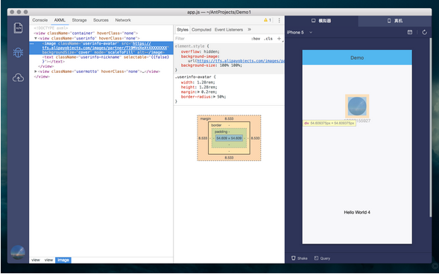Image resolution: width=439 pixels, height=274 pixels.
Task: Click the refresh simulator icon
Action: pyautogui.click(x=424, y=33)
